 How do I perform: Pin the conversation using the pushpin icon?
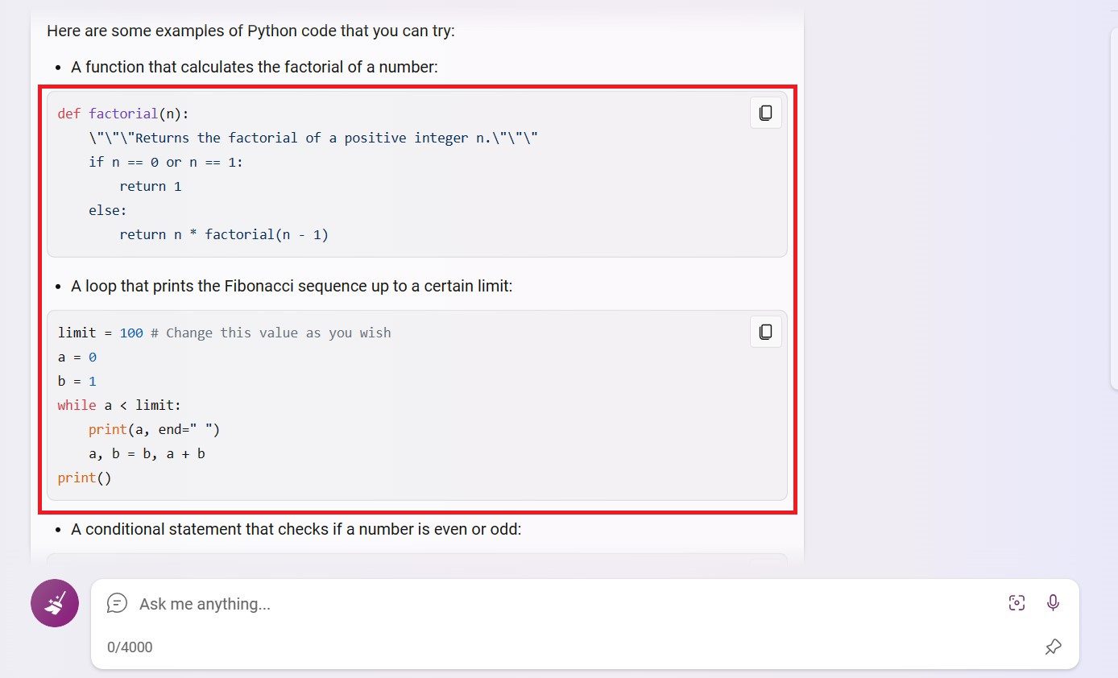point(1053,647)
